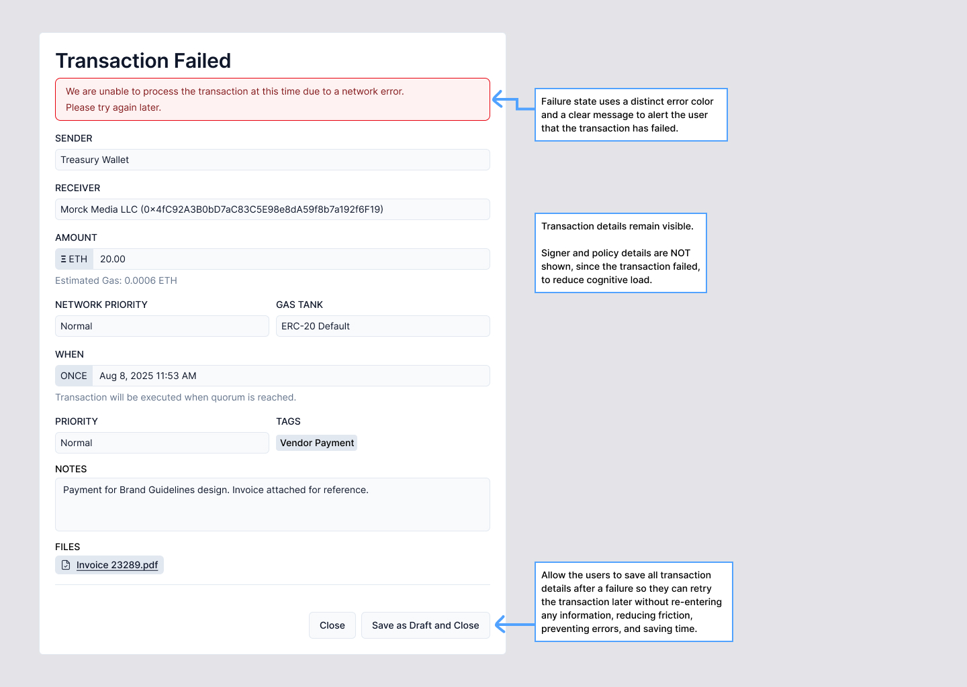This screenshot has width=967, height=687.
Task: Click the Close button
Action: [332, 625]
